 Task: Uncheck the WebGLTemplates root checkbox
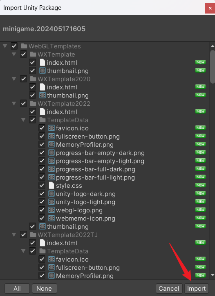coord(14,46)
